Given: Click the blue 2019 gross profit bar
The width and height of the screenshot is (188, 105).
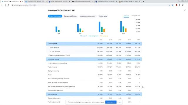Looking at the screenshot, I should tap(121, 27).
